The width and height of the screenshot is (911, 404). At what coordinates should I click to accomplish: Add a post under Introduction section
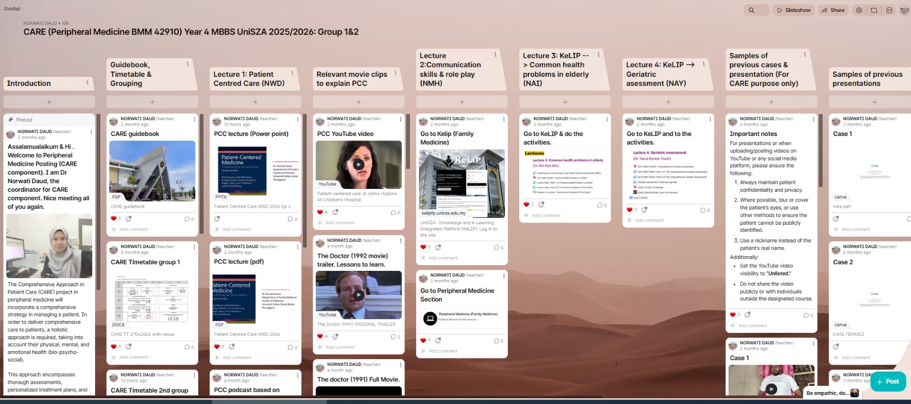coord(49,102)
